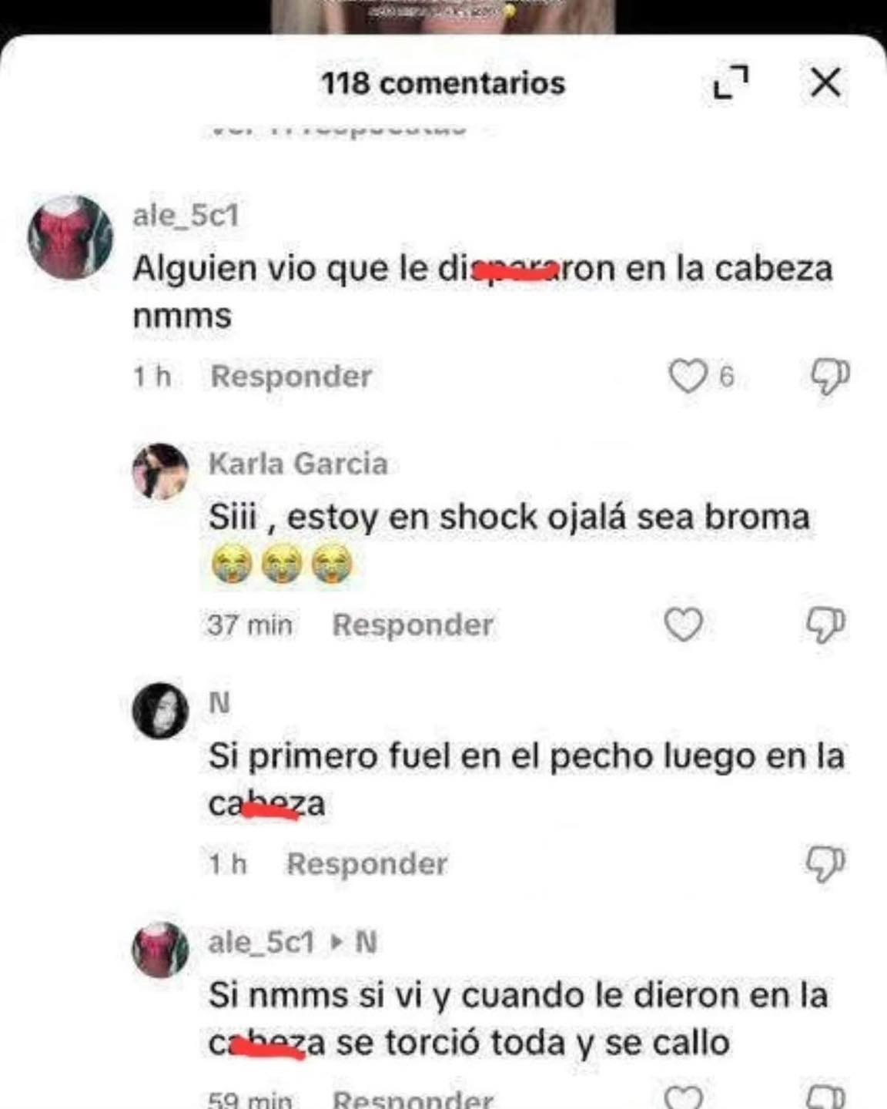Viewport: 887px width, 1109px height.
Task: Expand comments panel to full screen
Action: coord(731,82)
